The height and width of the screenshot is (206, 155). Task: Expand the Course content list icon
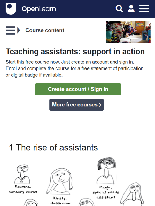coord(13,30)
